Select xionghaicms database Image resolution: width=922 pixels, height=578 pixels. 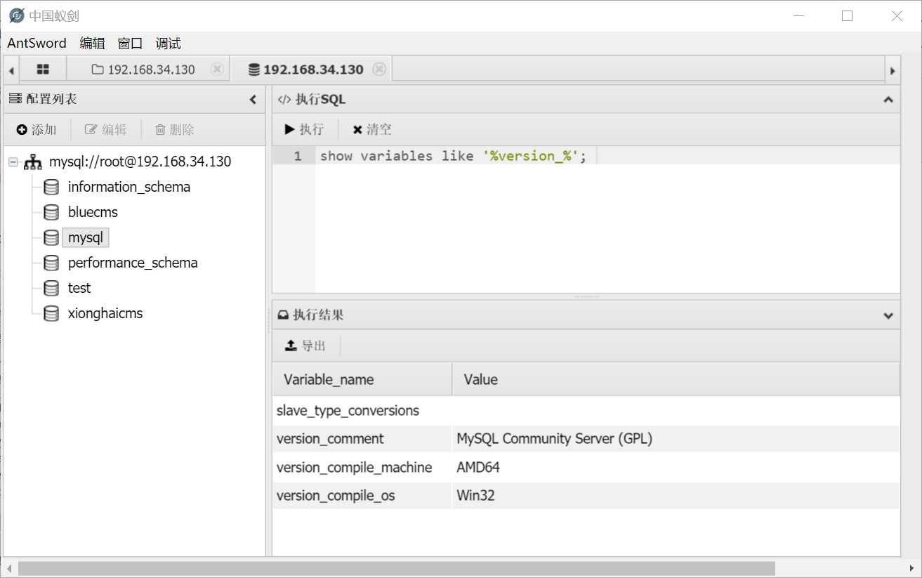coord(105,313)
